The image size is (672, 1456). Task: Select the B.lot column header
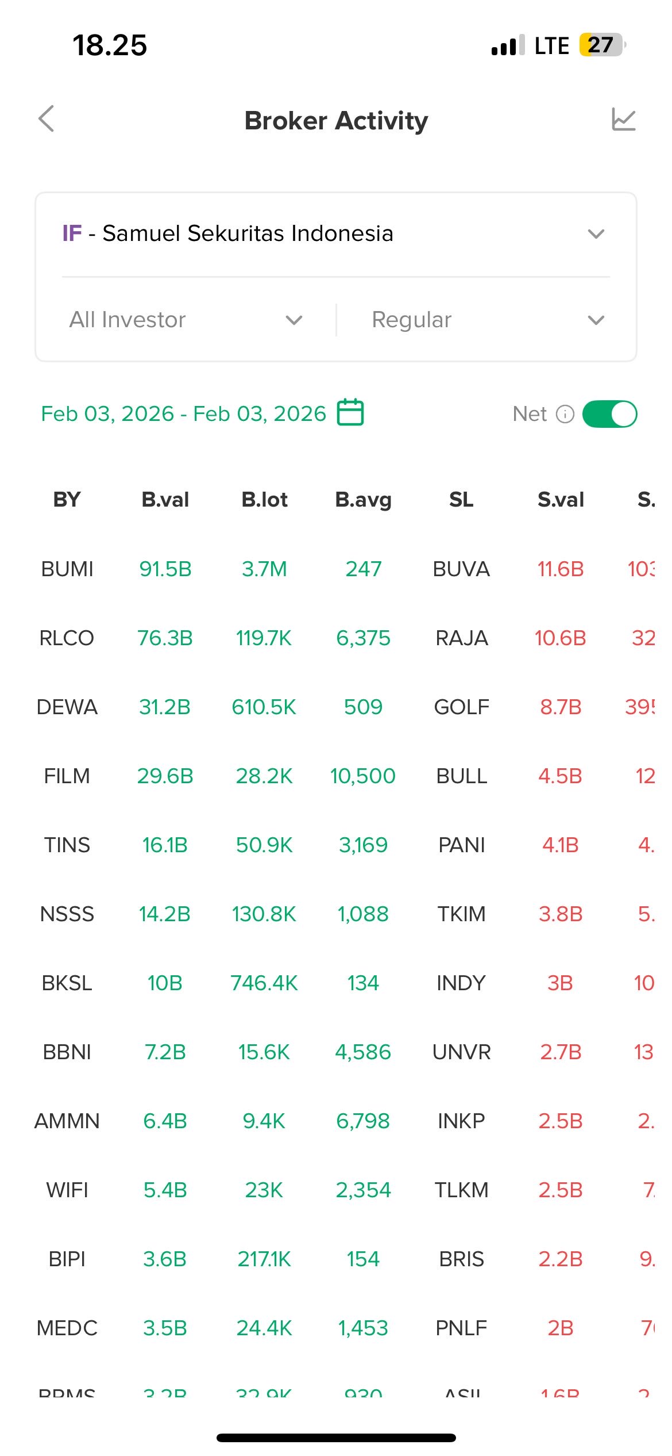point(264,500)
